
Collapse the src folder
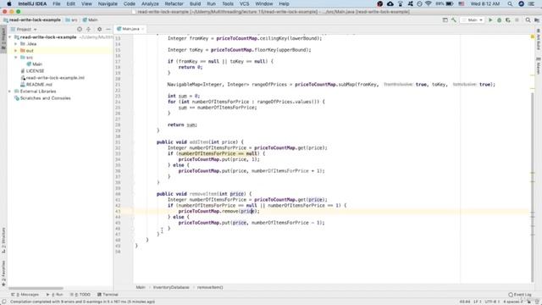[x=15, y=58]
